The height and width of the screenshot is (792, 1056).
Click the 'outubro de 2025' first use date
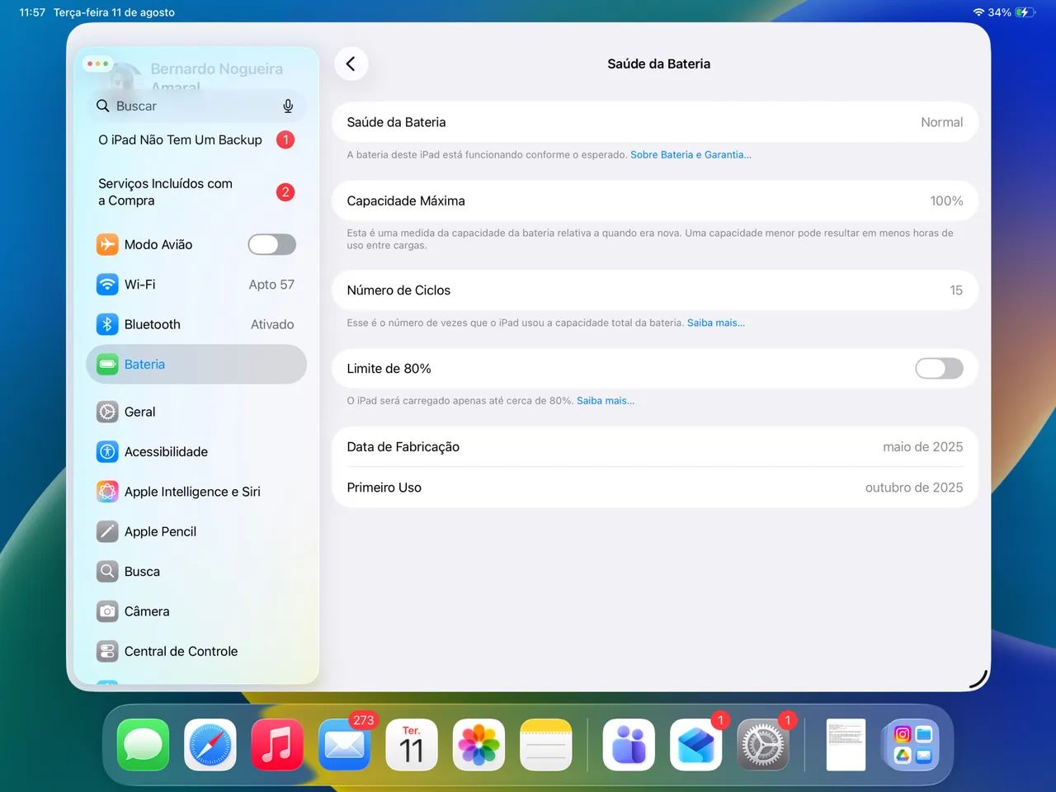pyautogui.click(x=913, y=487)
